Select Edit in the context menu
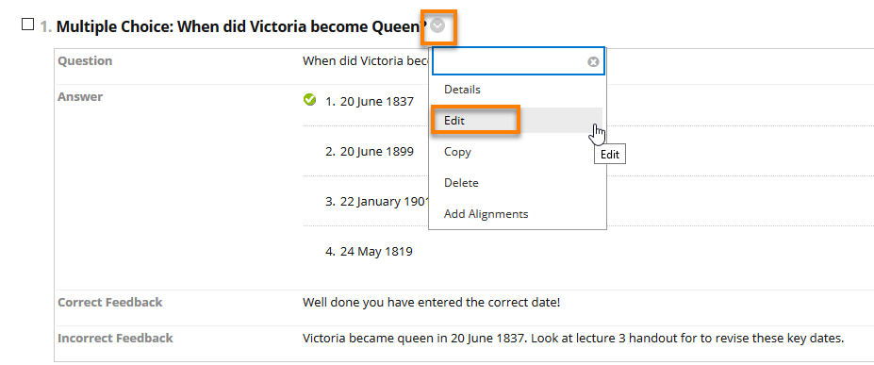Image resolution: width=874 pixels, height=365 pixels. (x=454, y=121)
